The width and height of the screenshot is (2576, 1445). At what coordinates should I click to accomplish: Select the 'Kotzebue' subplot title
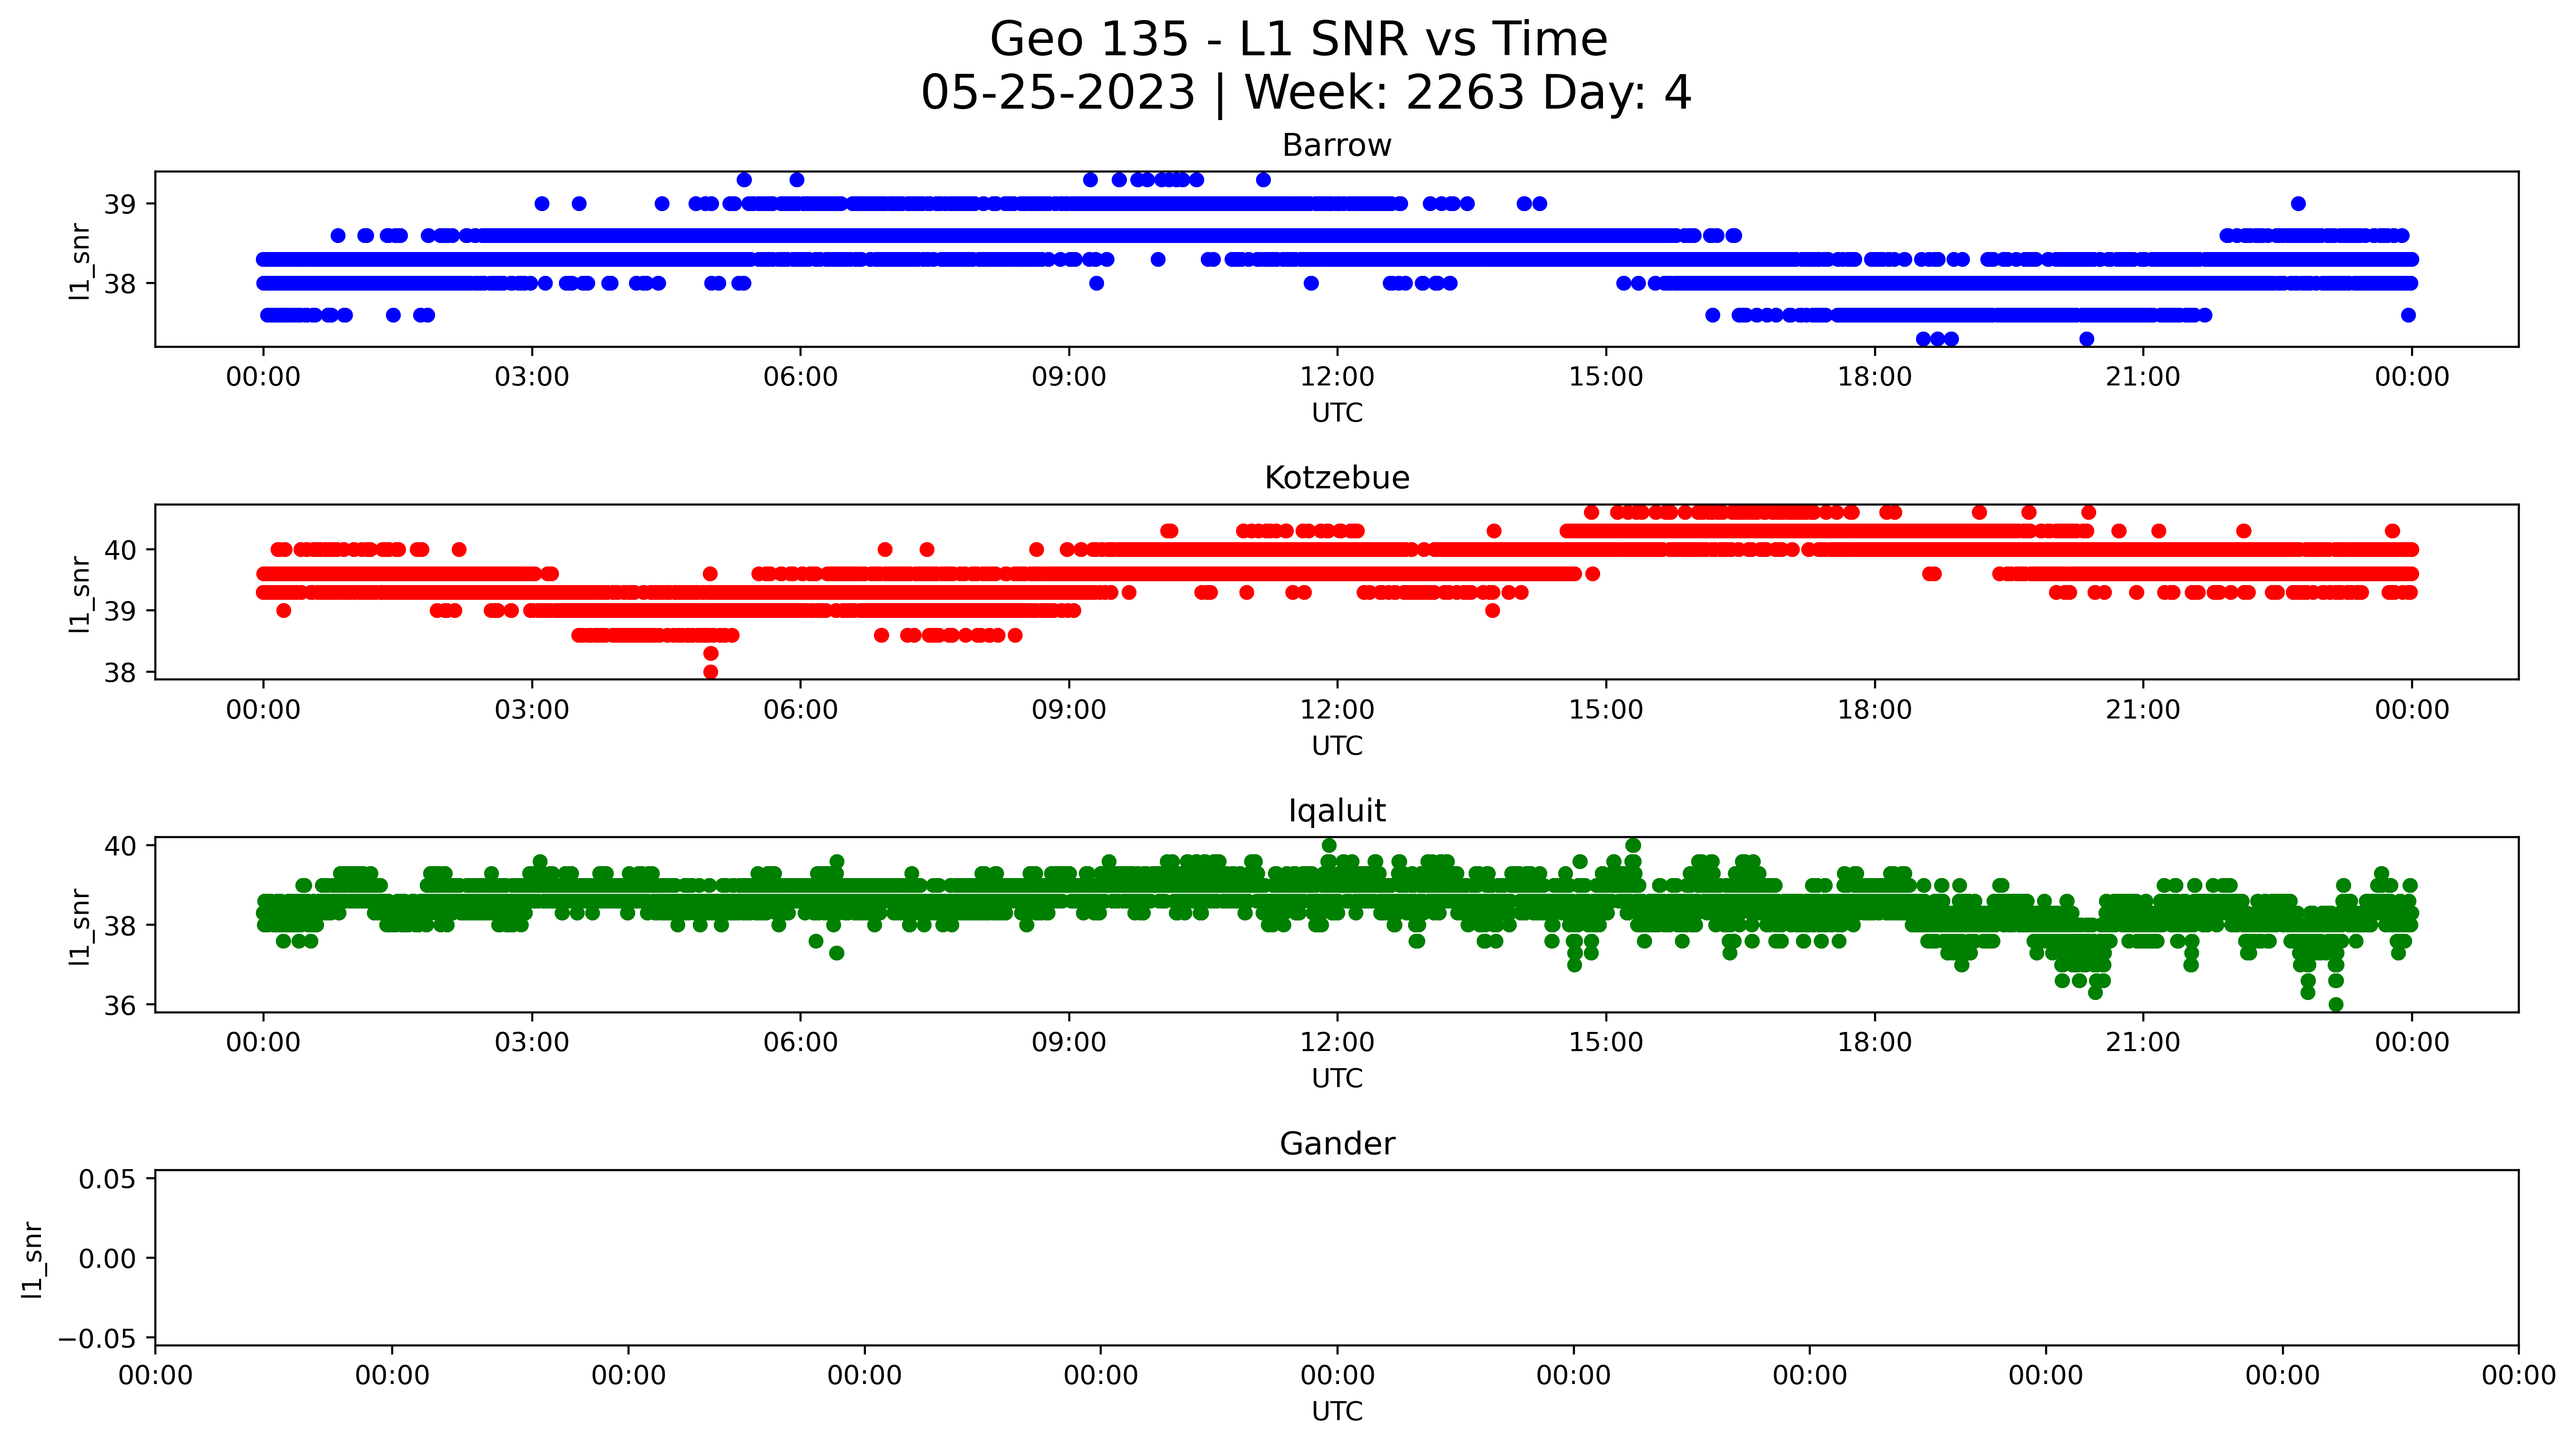(x=1337, y=478)
